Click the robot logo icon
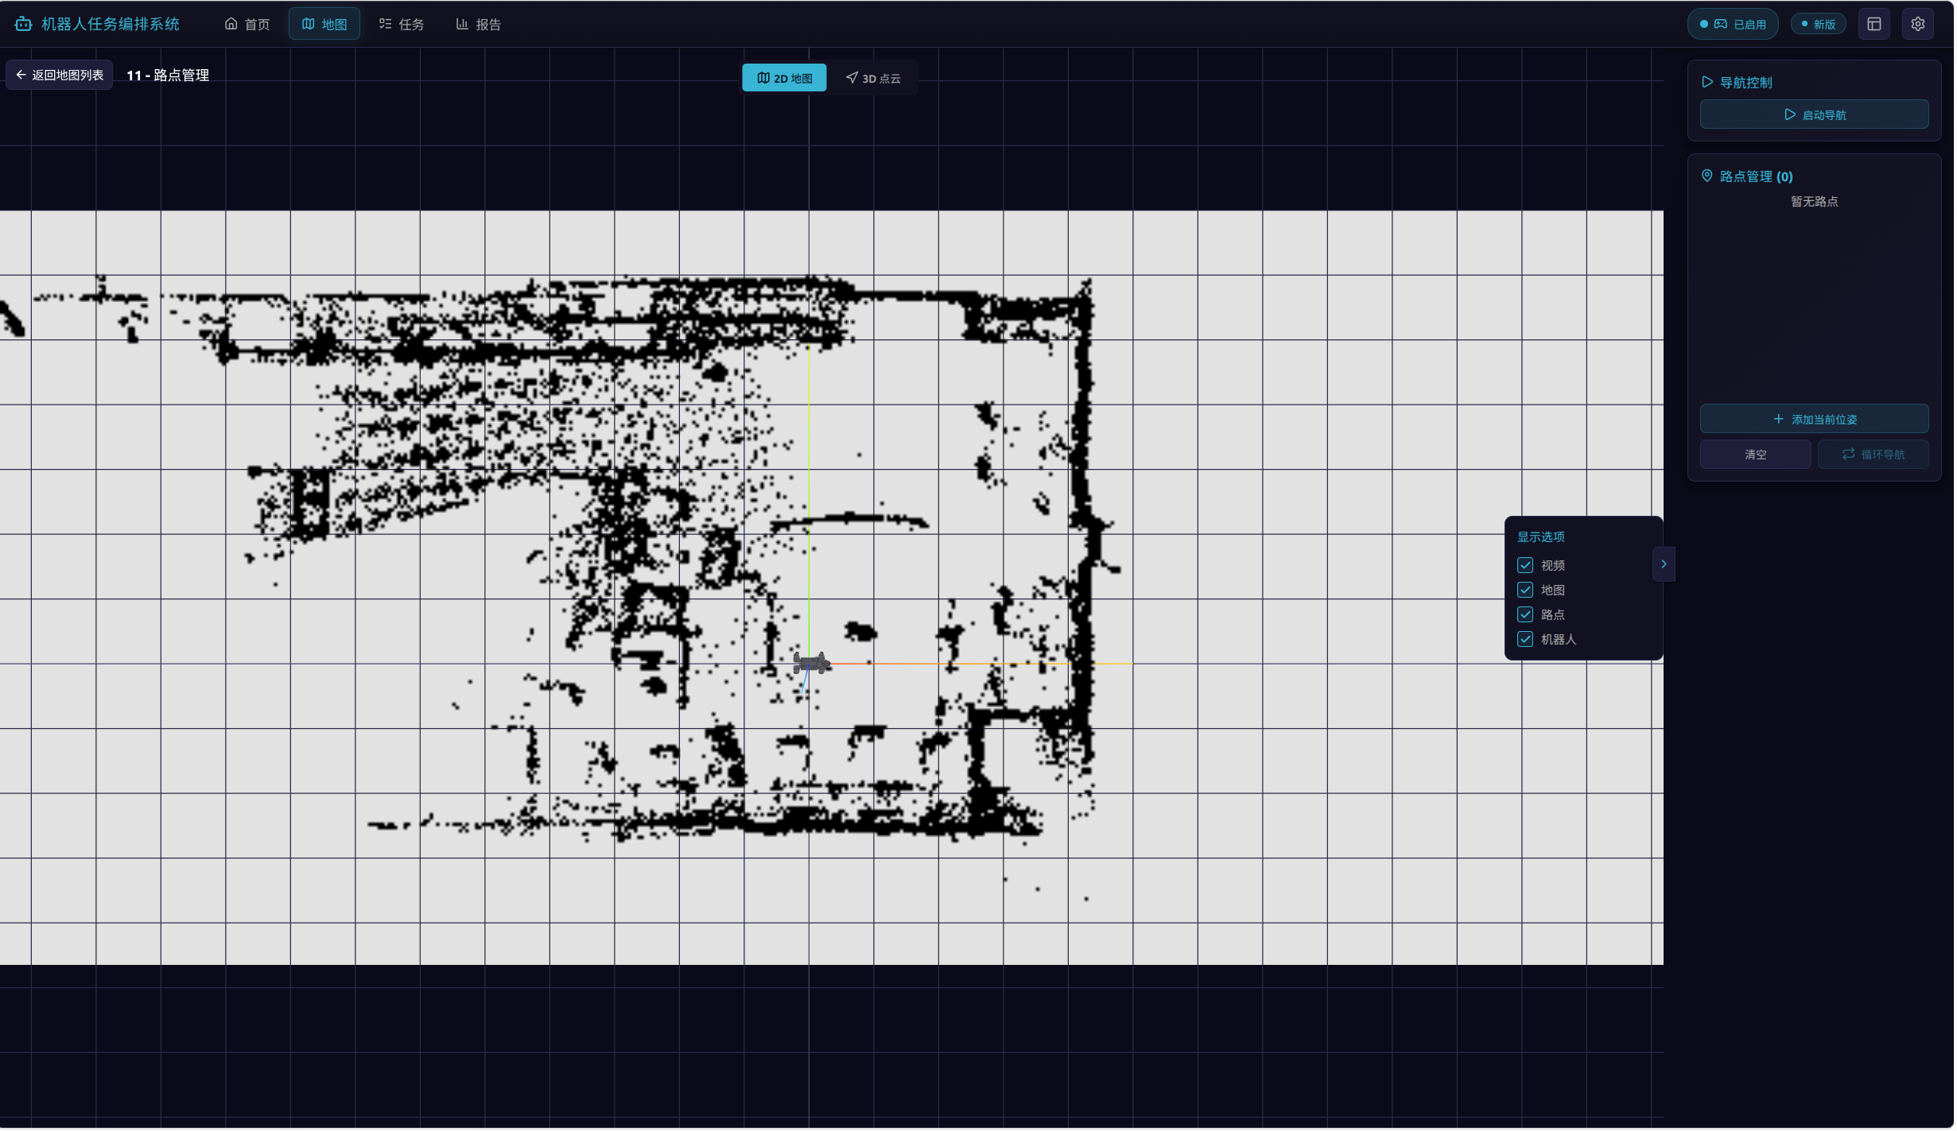 (23, 24)
